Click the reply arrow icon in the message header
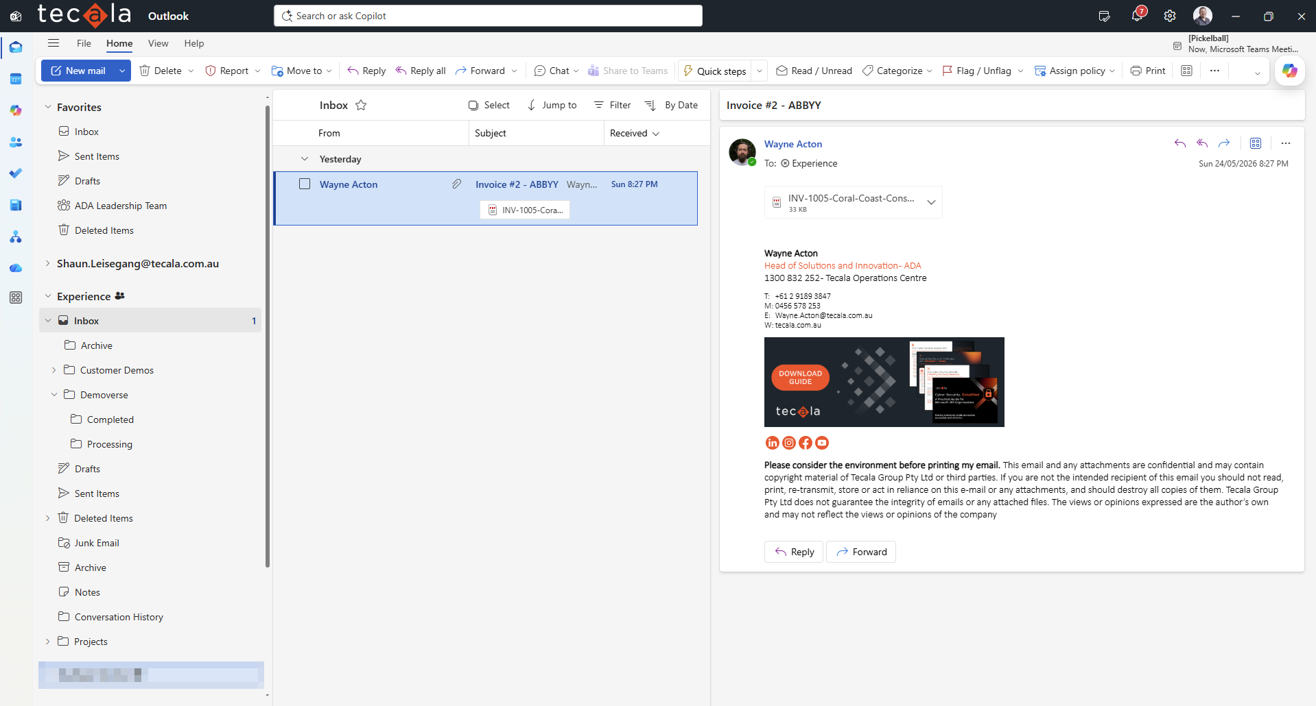Viewport: 1316px width, 706px height. pyautogui.click(x=1180, y=143)
